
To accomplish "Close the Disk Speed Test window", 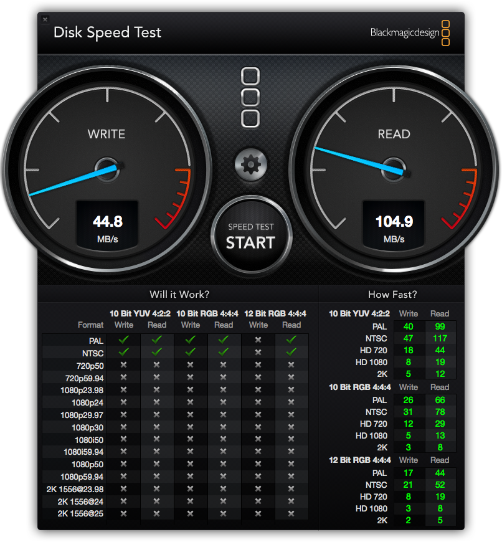I will [45, 19].
